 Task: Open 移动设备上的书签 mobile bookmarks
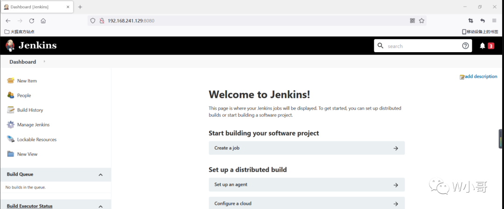click(480, 32)
